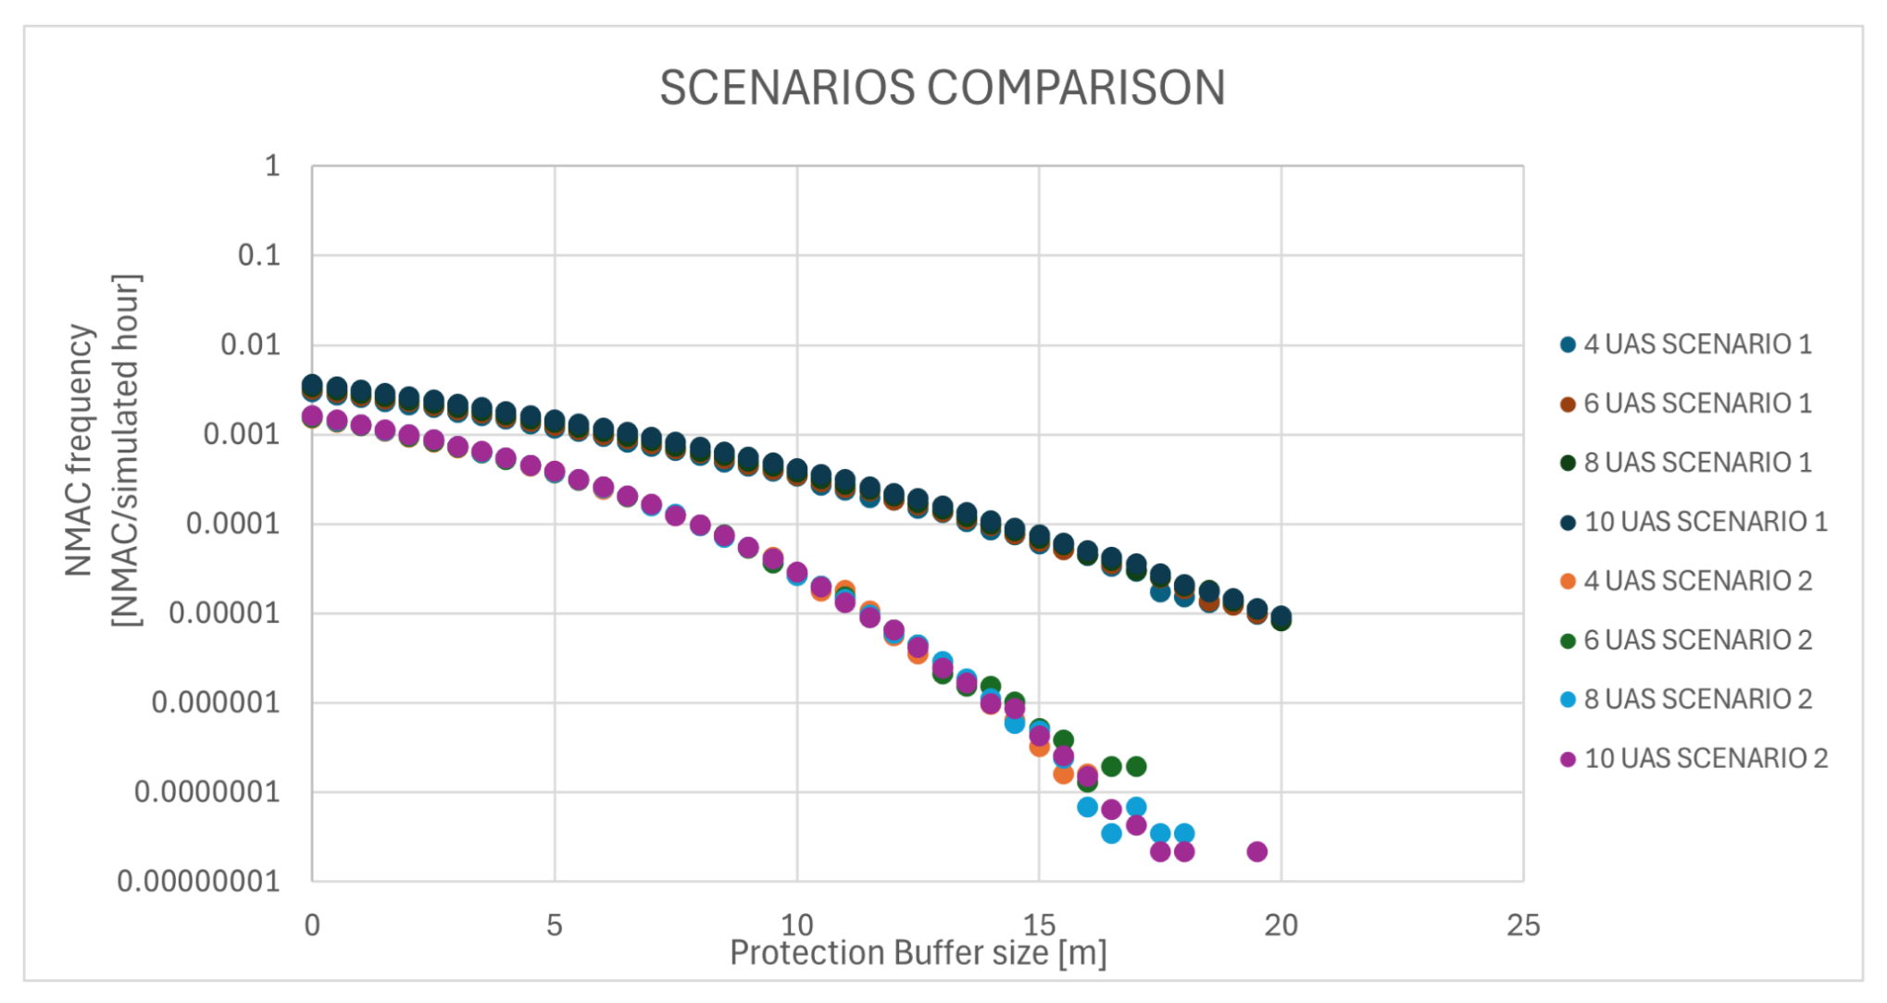Click the isolated purple point near buffer 19.5
Screen dimensions: 1887x1003
1256,851
